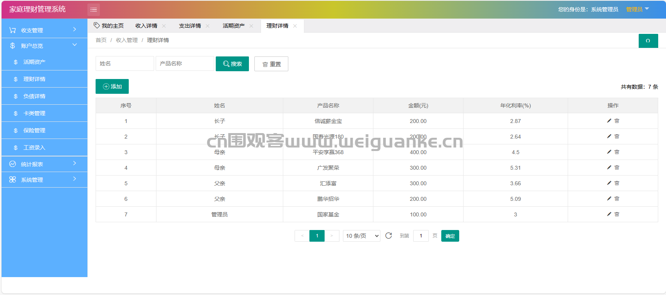Close the 理财详情 tab
This screenshot has width=666, height=295.
295,26
